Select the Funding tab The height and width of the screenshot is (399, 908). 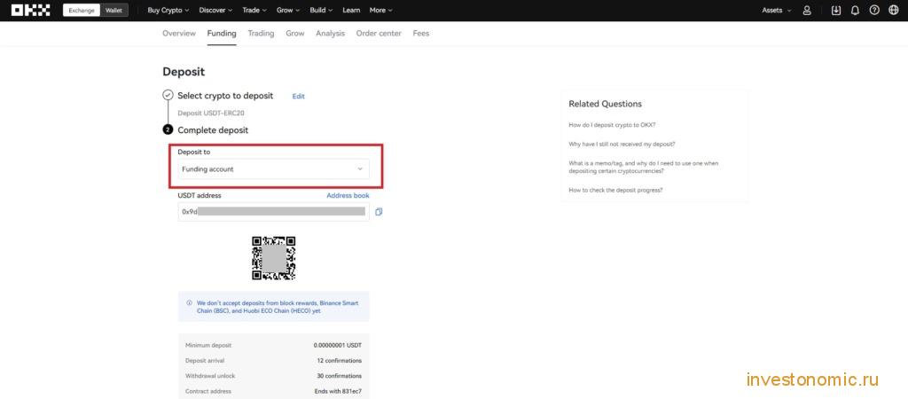[x=222, y=34]
